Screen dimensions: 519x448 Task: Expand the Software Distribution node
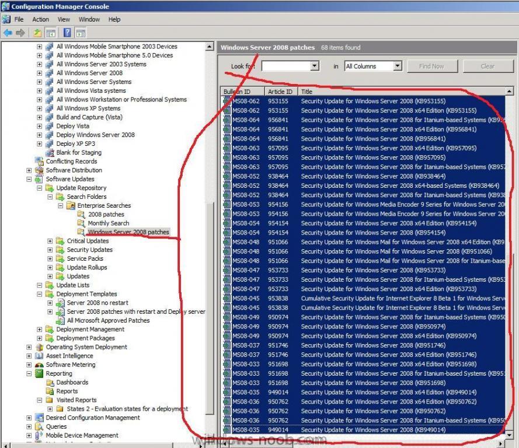[x=29, y=170]
